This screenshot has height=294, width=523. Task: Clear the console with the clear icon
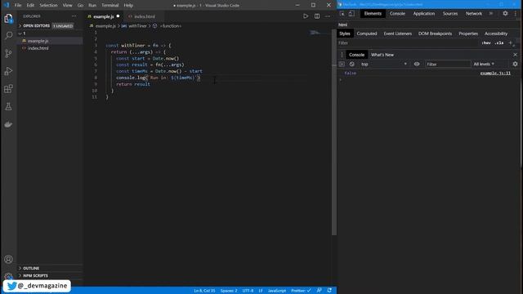(x=352, y=64)
